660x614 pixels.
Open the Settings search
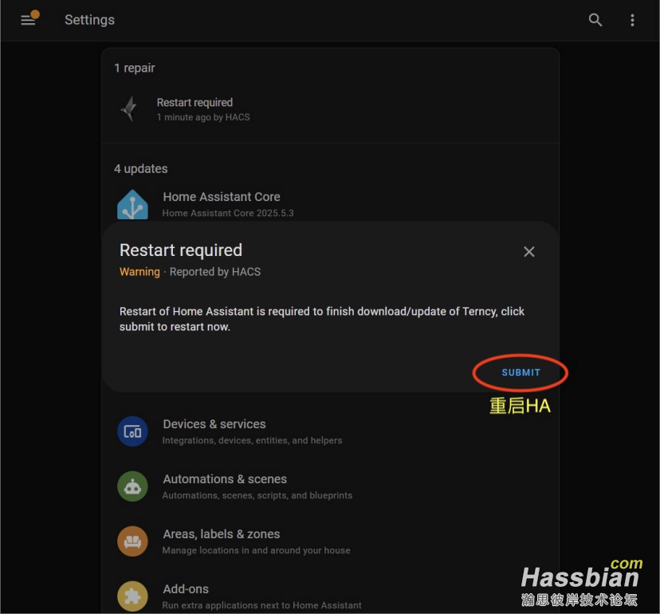pyautogui.click(x=595, y=20)
